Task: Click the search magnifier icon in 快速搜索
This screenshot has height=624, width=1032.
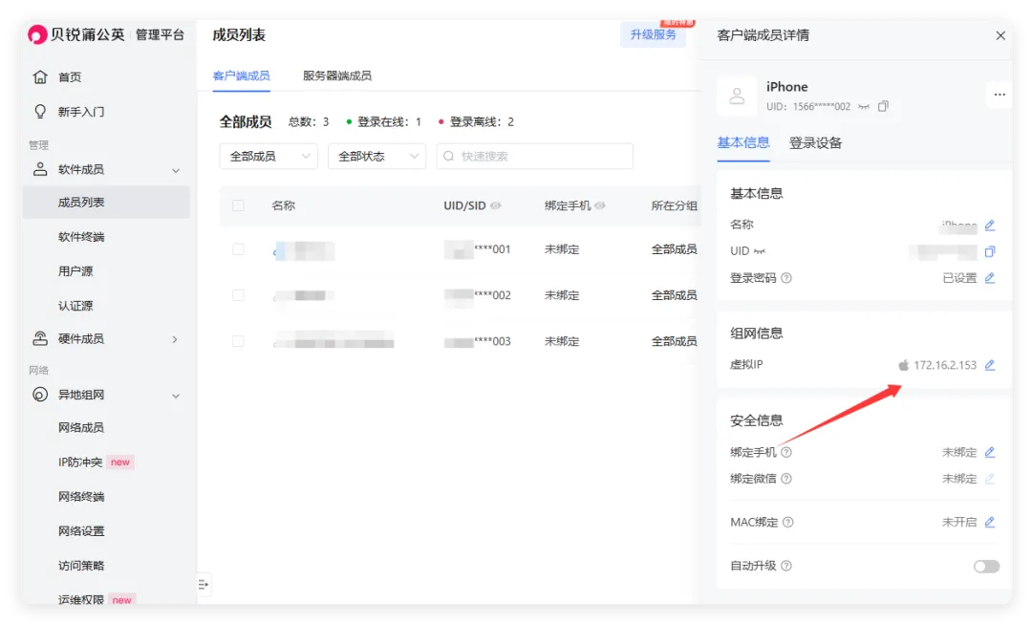Action: (449, 156)
